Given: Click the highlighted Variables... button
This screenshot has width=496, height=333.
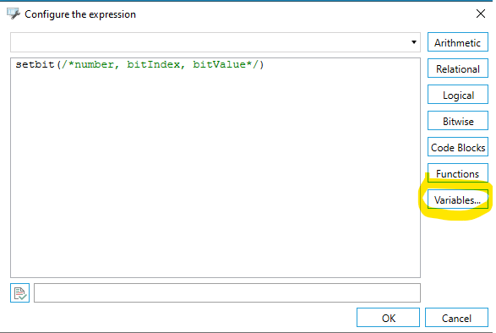Looking at the screenshot, I should click(458, 199).
